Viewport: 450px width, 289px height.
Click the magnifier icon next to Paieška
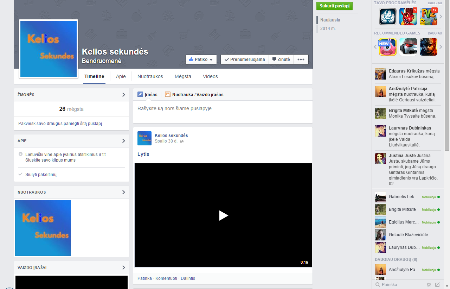pos(378,285)
